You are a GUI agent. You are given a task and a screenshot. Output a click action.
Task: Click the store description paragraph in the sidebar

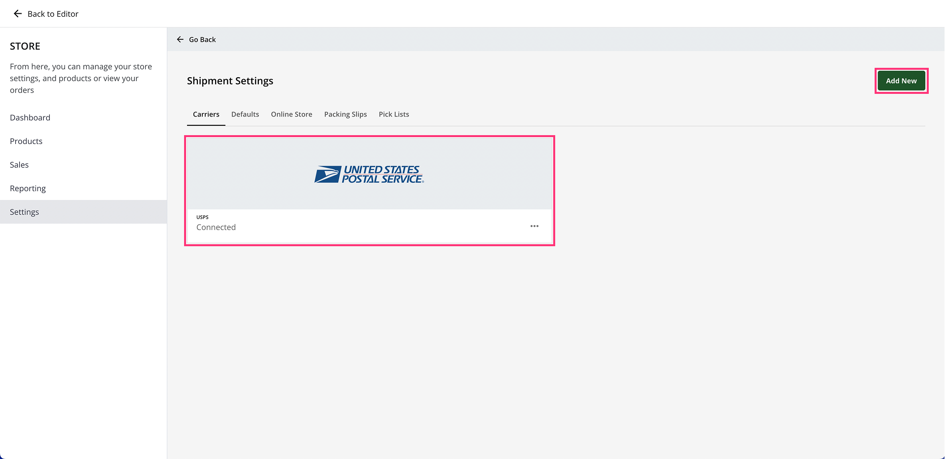pos(81,78)
